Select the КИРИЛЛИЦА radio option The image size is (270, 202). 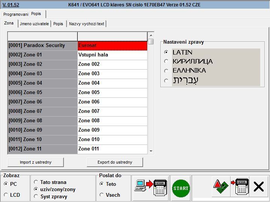click(166, 61)
